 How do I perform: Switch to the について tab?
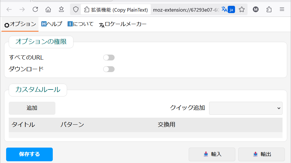point(80,24)
